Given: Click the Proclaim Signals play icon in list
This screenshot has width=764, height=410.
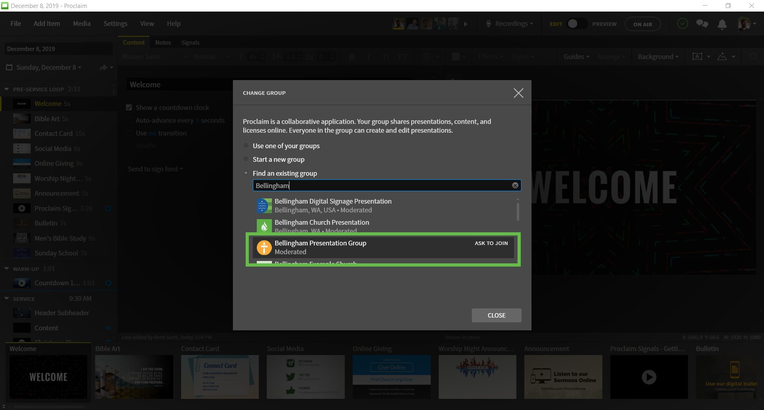Looking at the screenshot, I should point(22,208).
